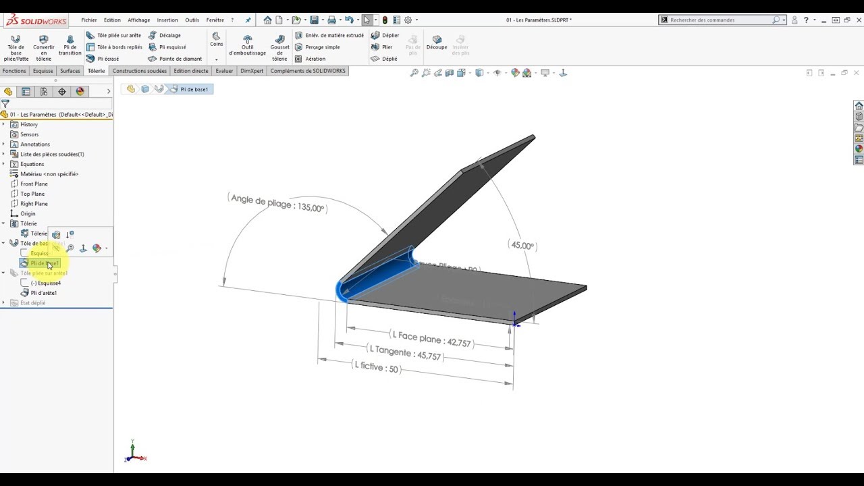Click the Rebuild traffic light icon
The image size is (864, 486).
pyautogui.click(x=385, y=20)
